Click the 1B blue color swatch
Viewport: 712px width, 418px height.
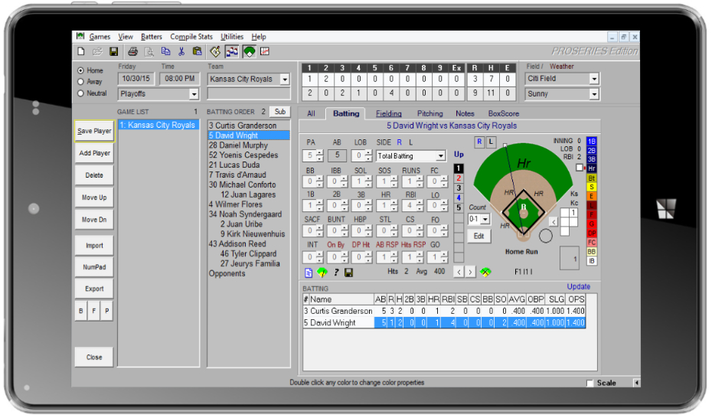tap(591, 141)
